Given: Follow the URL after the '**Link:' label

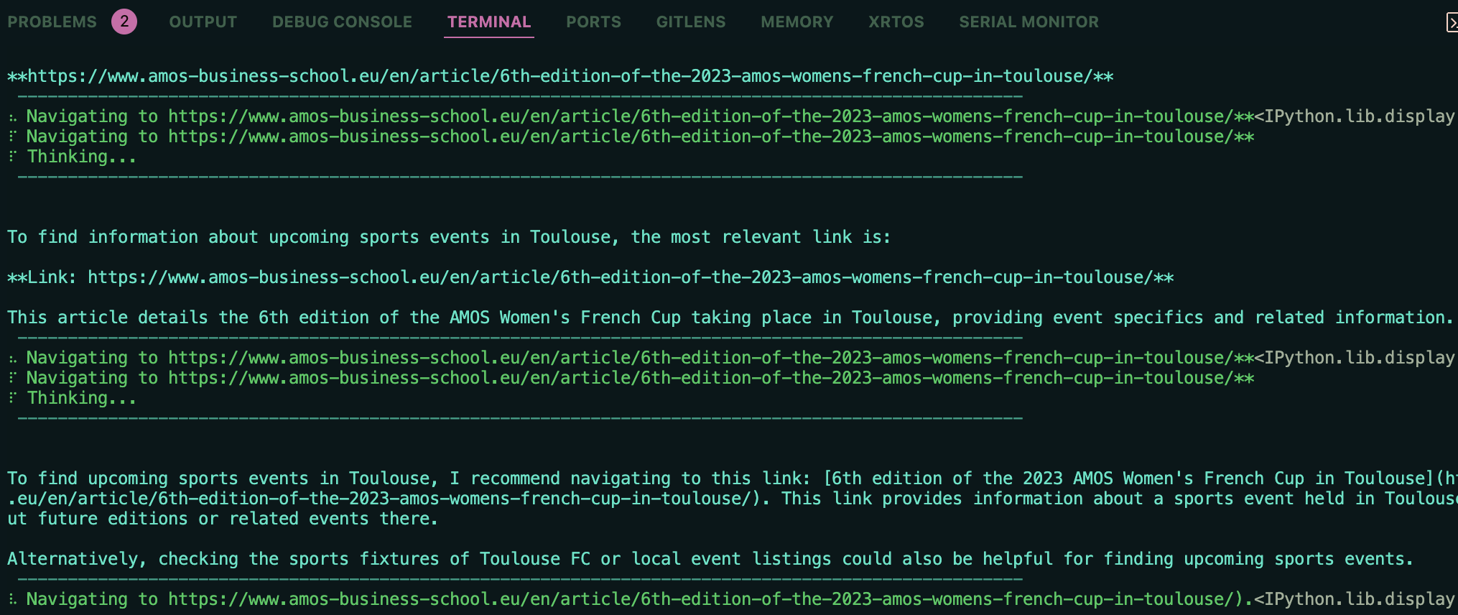Looking at the screenshot, I should point(621,277).
